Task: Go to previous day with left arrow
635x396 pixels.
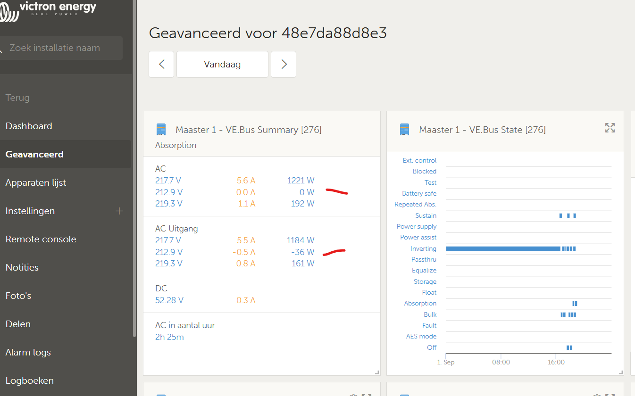Action: [x=161, y=64]
